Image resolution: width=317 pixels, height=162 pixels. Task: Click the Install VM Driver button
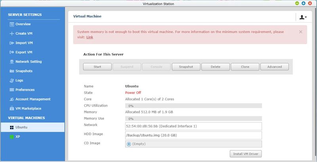246,154
